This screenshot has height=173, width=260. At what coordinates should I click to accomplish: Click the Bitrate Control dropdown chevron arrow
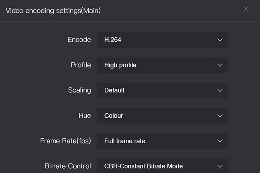pos(220,166)
